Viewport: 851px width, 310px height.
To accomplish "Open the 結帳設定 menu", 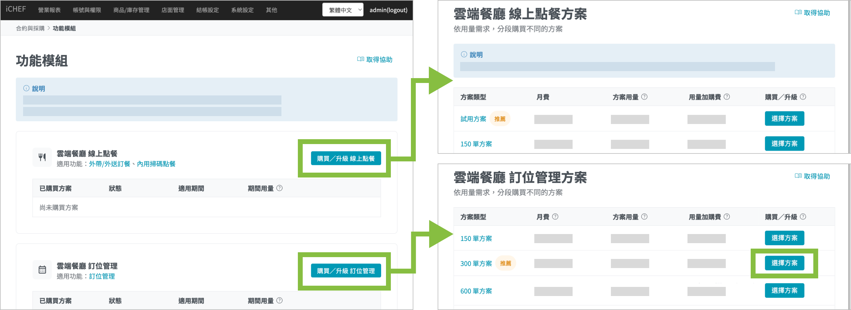I will 208,10.
